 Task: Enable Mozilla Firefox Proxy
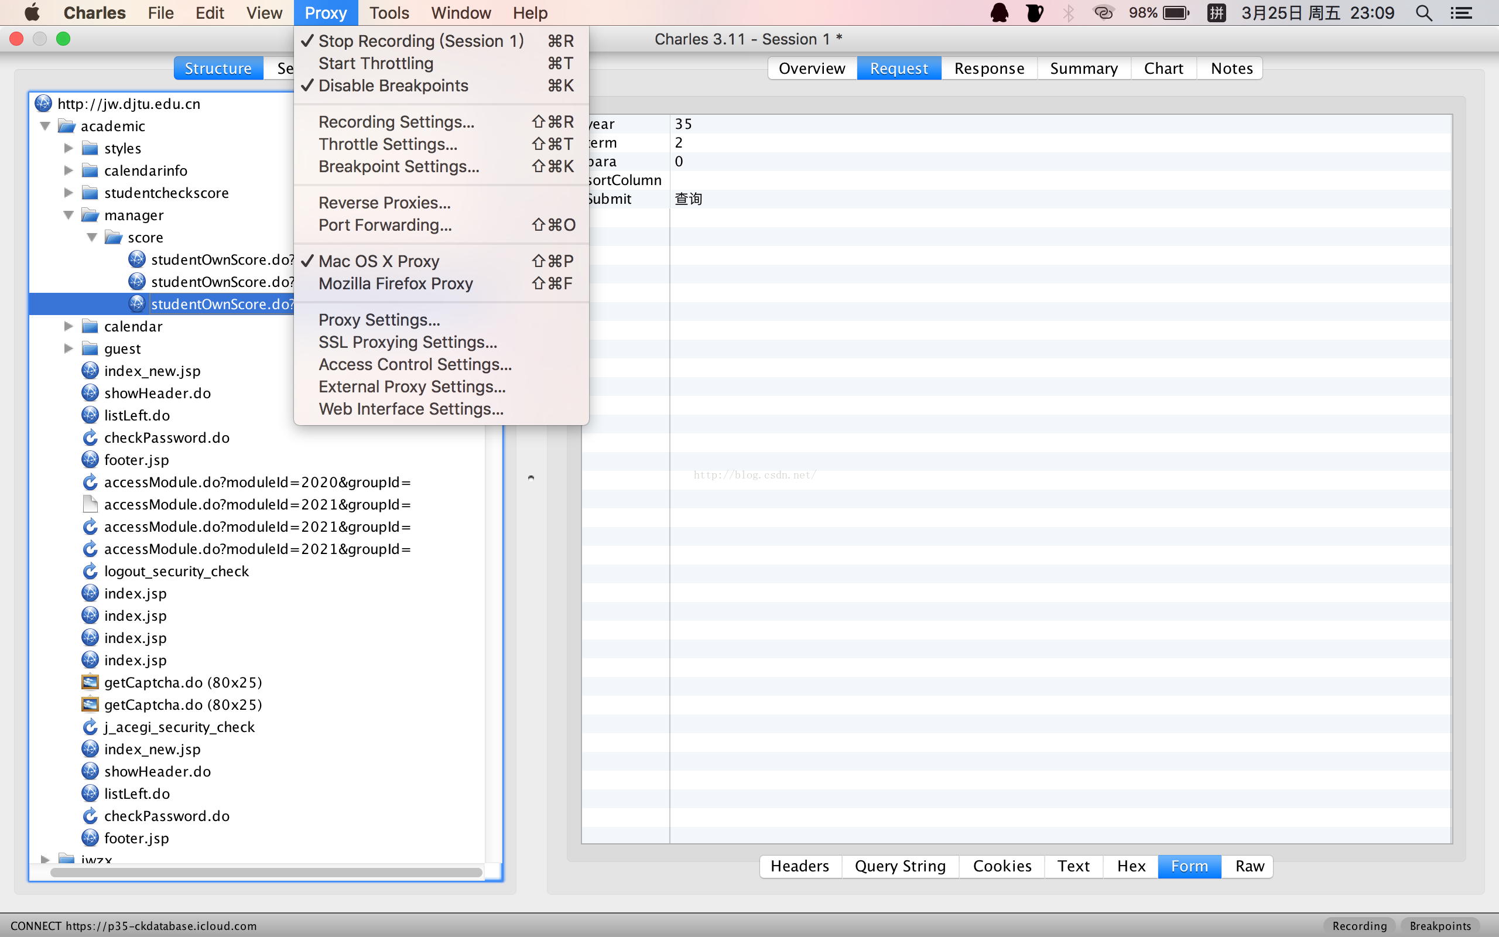point(441,283)
